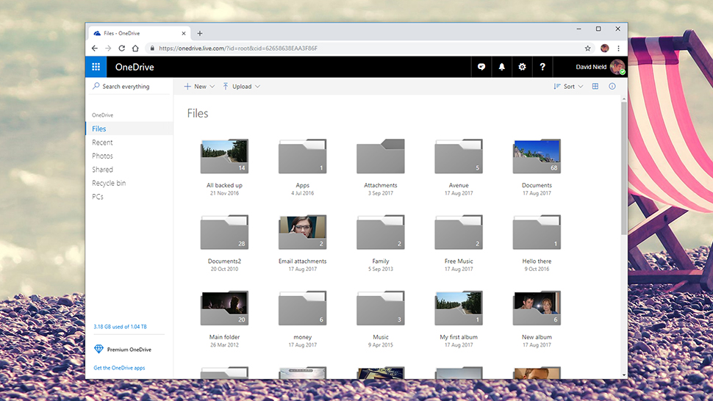713x401 pixels.
Task: Click the browser address bar URL
Action: (238, 48)
